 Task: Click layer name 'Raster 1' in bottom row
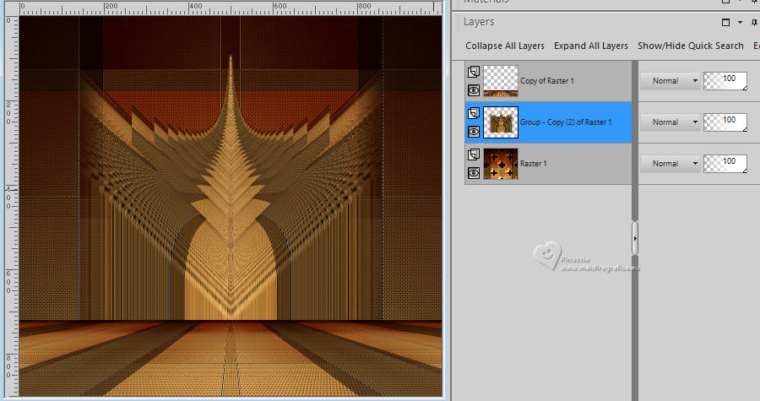pyautogui.click(x=533, y=164)
